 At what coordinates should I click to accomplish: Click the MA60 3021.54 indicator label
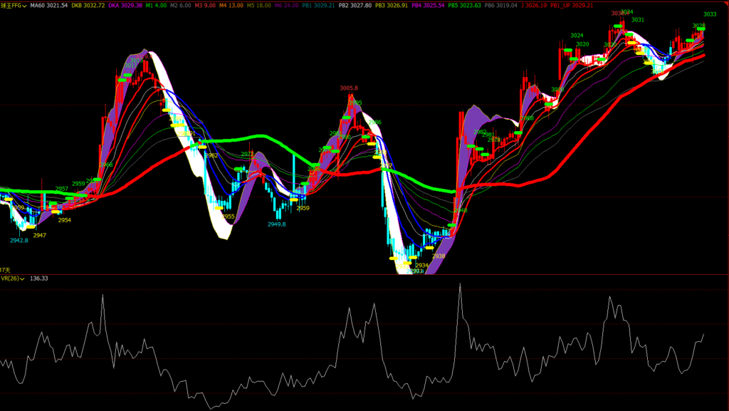click(x=54, y=6)
